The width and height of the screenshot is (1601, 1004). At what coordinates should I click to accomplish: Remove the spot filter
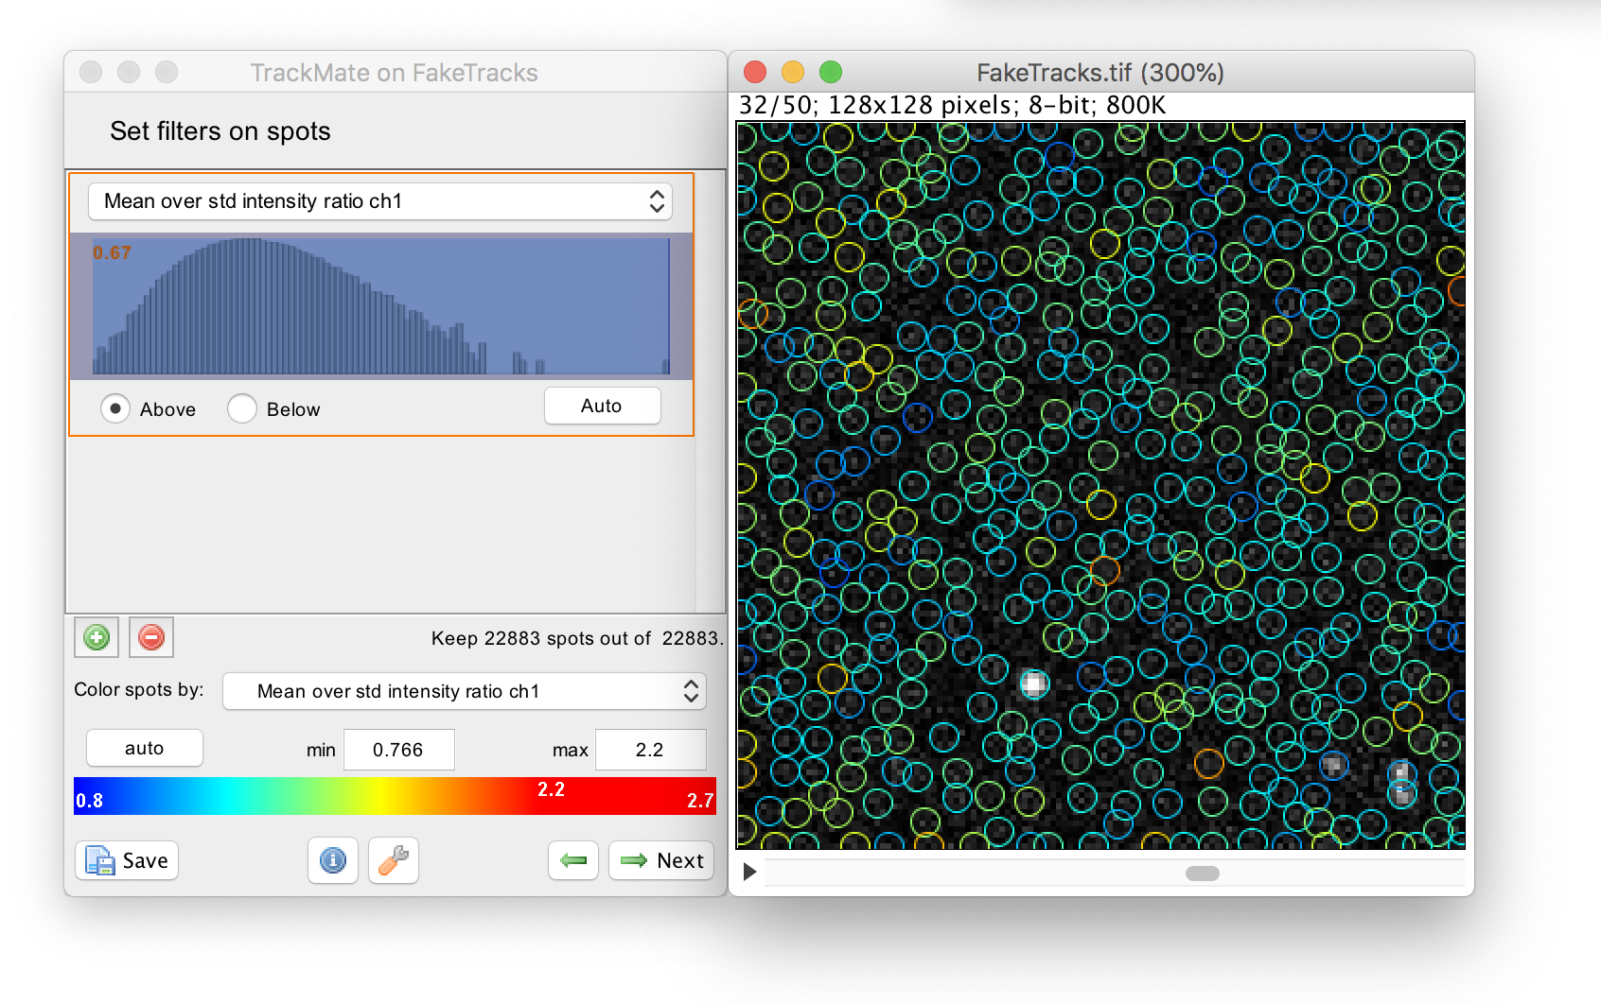151,638
